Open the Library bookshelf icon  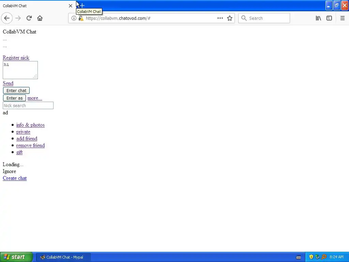[318, 18]
